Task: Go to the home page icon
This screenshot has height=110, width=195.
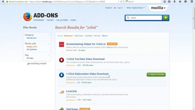Action: [x=180, y=2]
